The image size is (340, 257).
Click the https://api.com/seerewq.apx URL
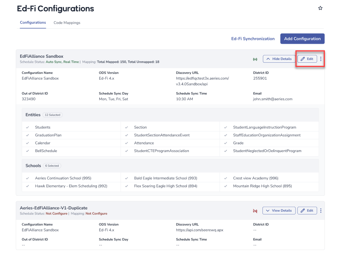coord(200,230)
